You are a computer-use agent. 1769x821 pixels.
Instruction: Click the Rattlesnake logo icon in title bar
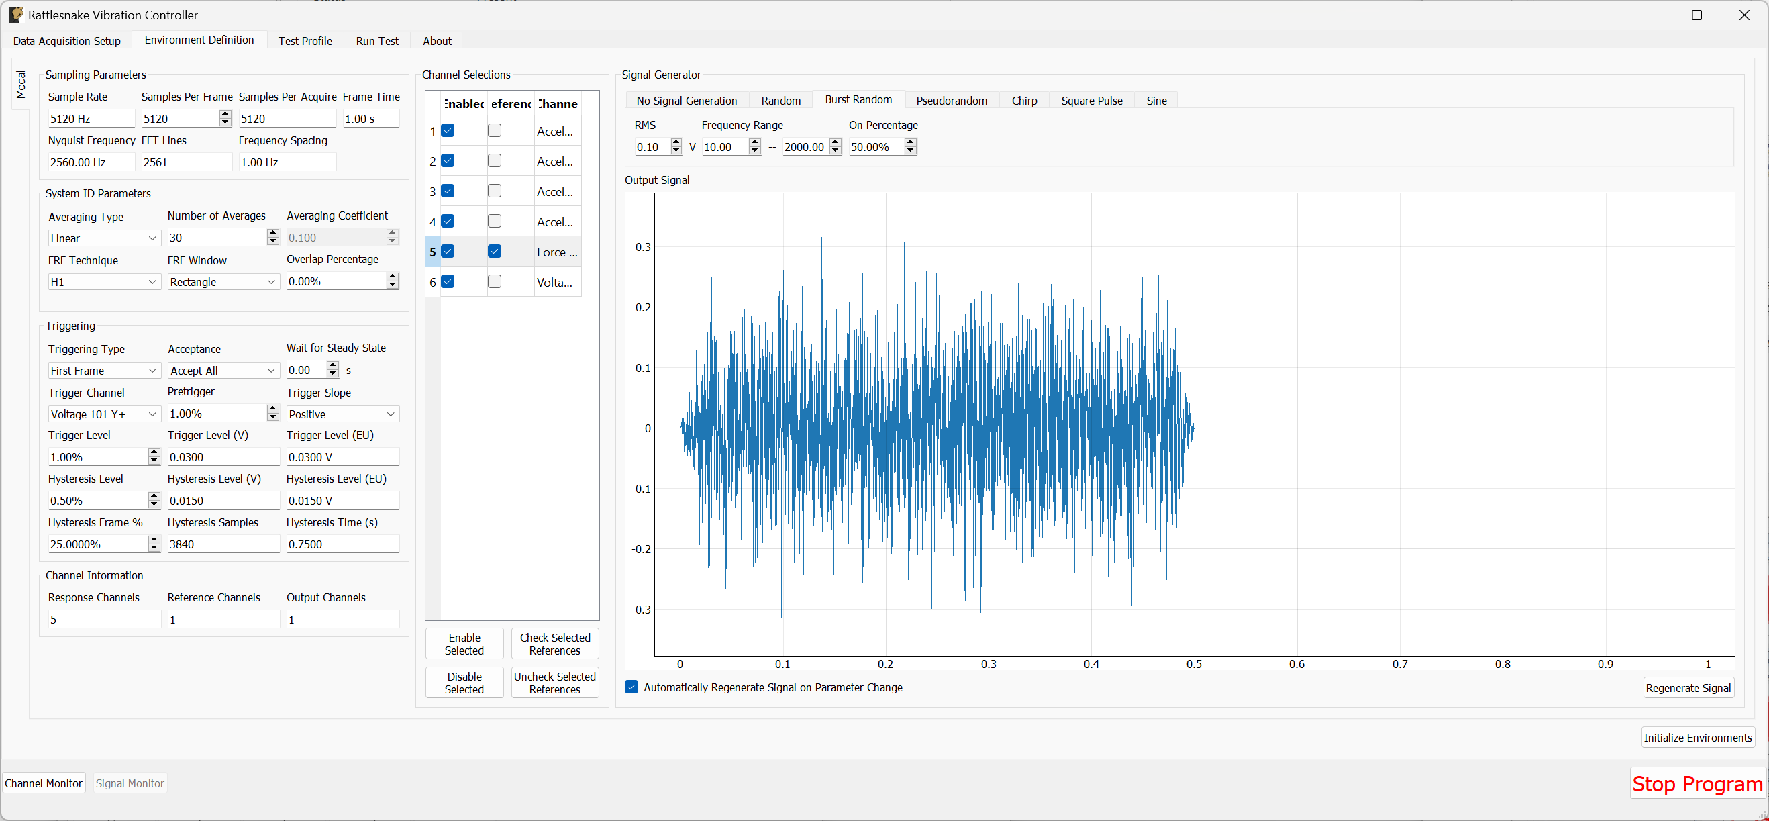pyautogui.click(x=15, y=14)
